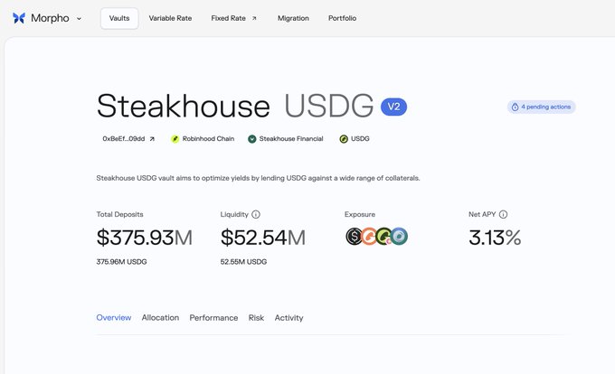The width and height of the screenshot is (615, 374).
Task: Open Fixed Rate external link
Action: 233,18
